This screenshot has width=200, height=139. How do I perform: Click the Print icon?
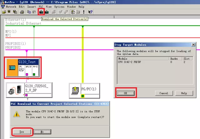(22, 12)
